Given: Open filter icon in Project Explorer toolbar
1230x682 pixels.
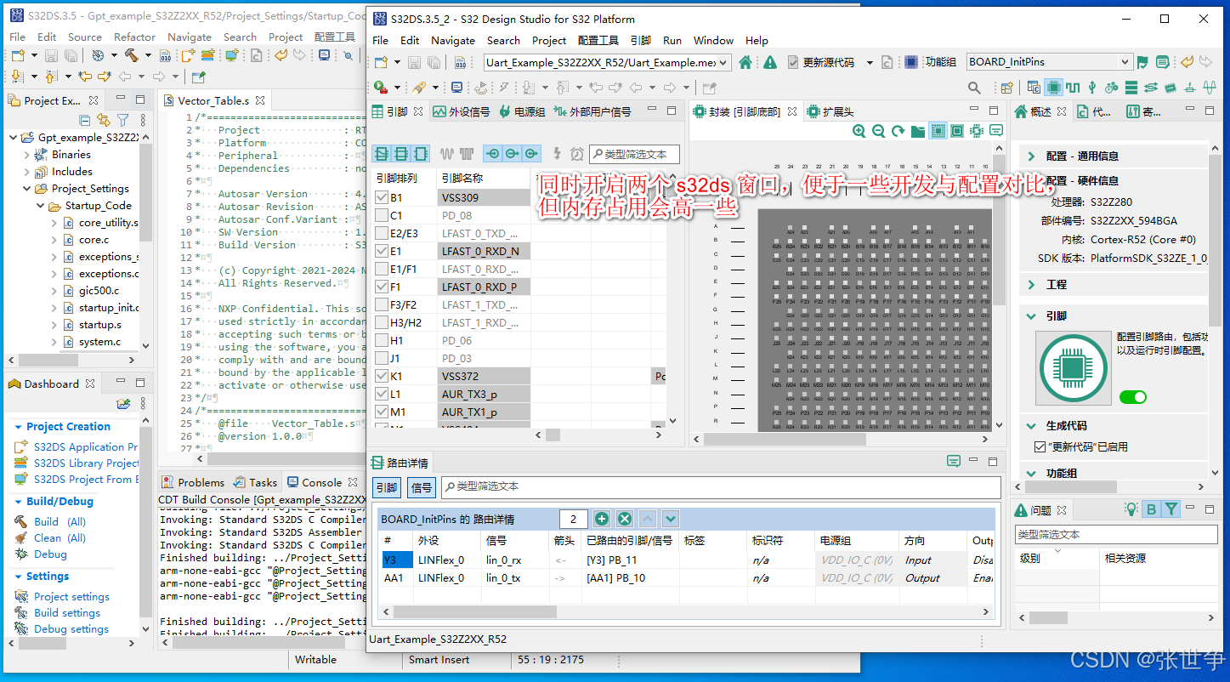Looking at the screenshot, I should 122,120.
